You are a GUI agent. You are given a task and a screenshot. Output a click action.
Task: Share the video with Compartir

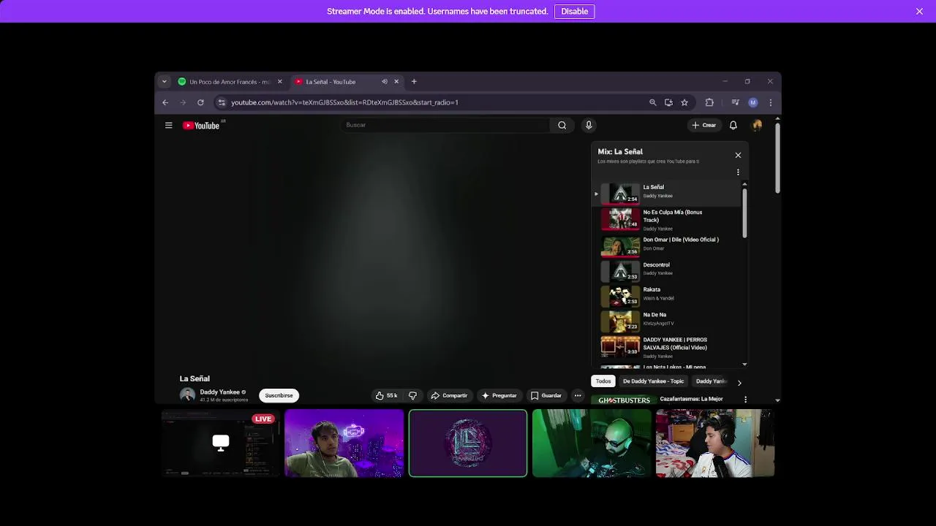449,395
